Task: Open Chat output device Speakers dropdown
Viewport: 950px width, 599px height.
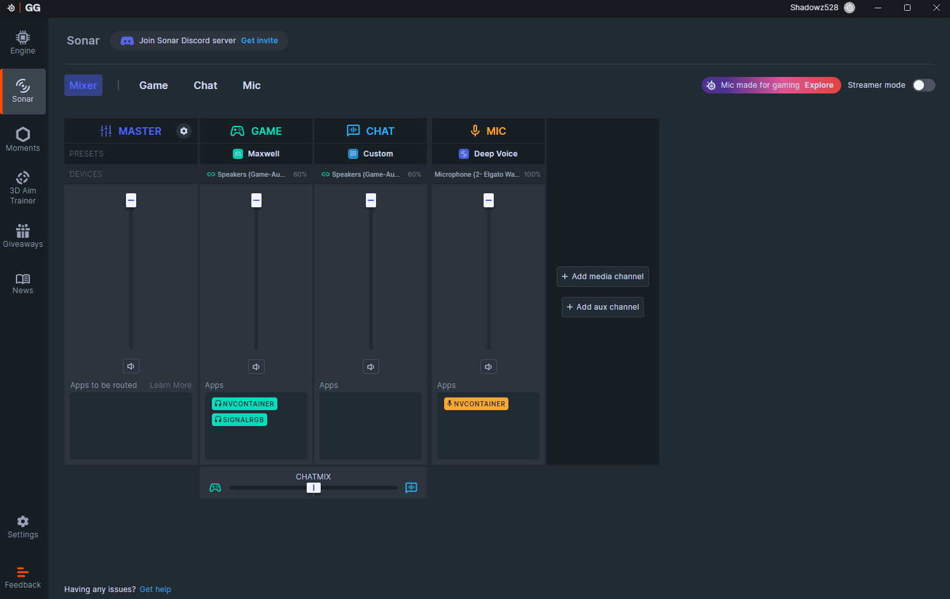Action: point(370,174)
